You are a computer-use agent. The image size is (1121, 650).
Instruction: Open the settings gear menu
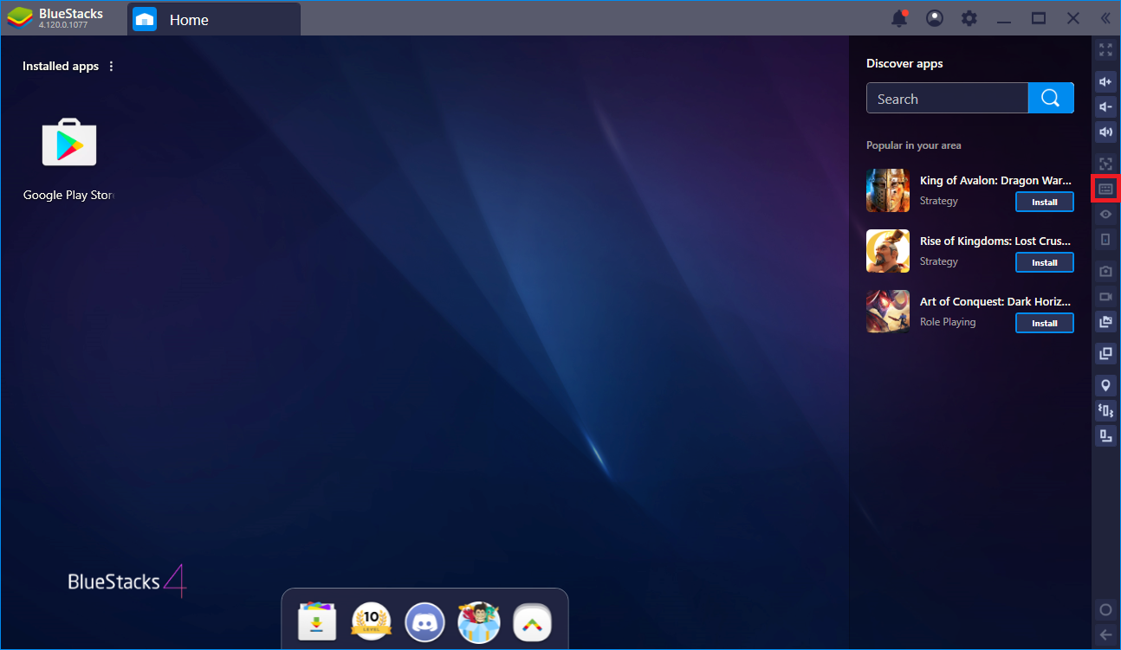[x=969, y=18]
